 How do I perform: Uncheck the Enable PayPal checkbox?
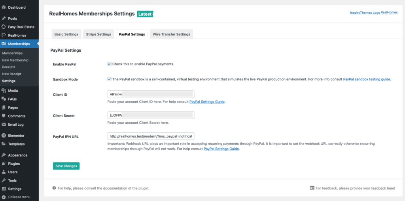[x=109, y=64]
